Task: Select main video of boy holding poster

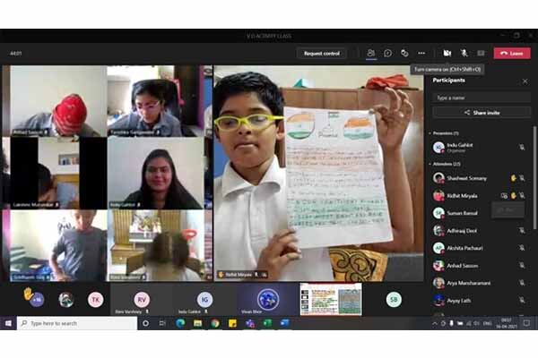Action: point(318,174)
